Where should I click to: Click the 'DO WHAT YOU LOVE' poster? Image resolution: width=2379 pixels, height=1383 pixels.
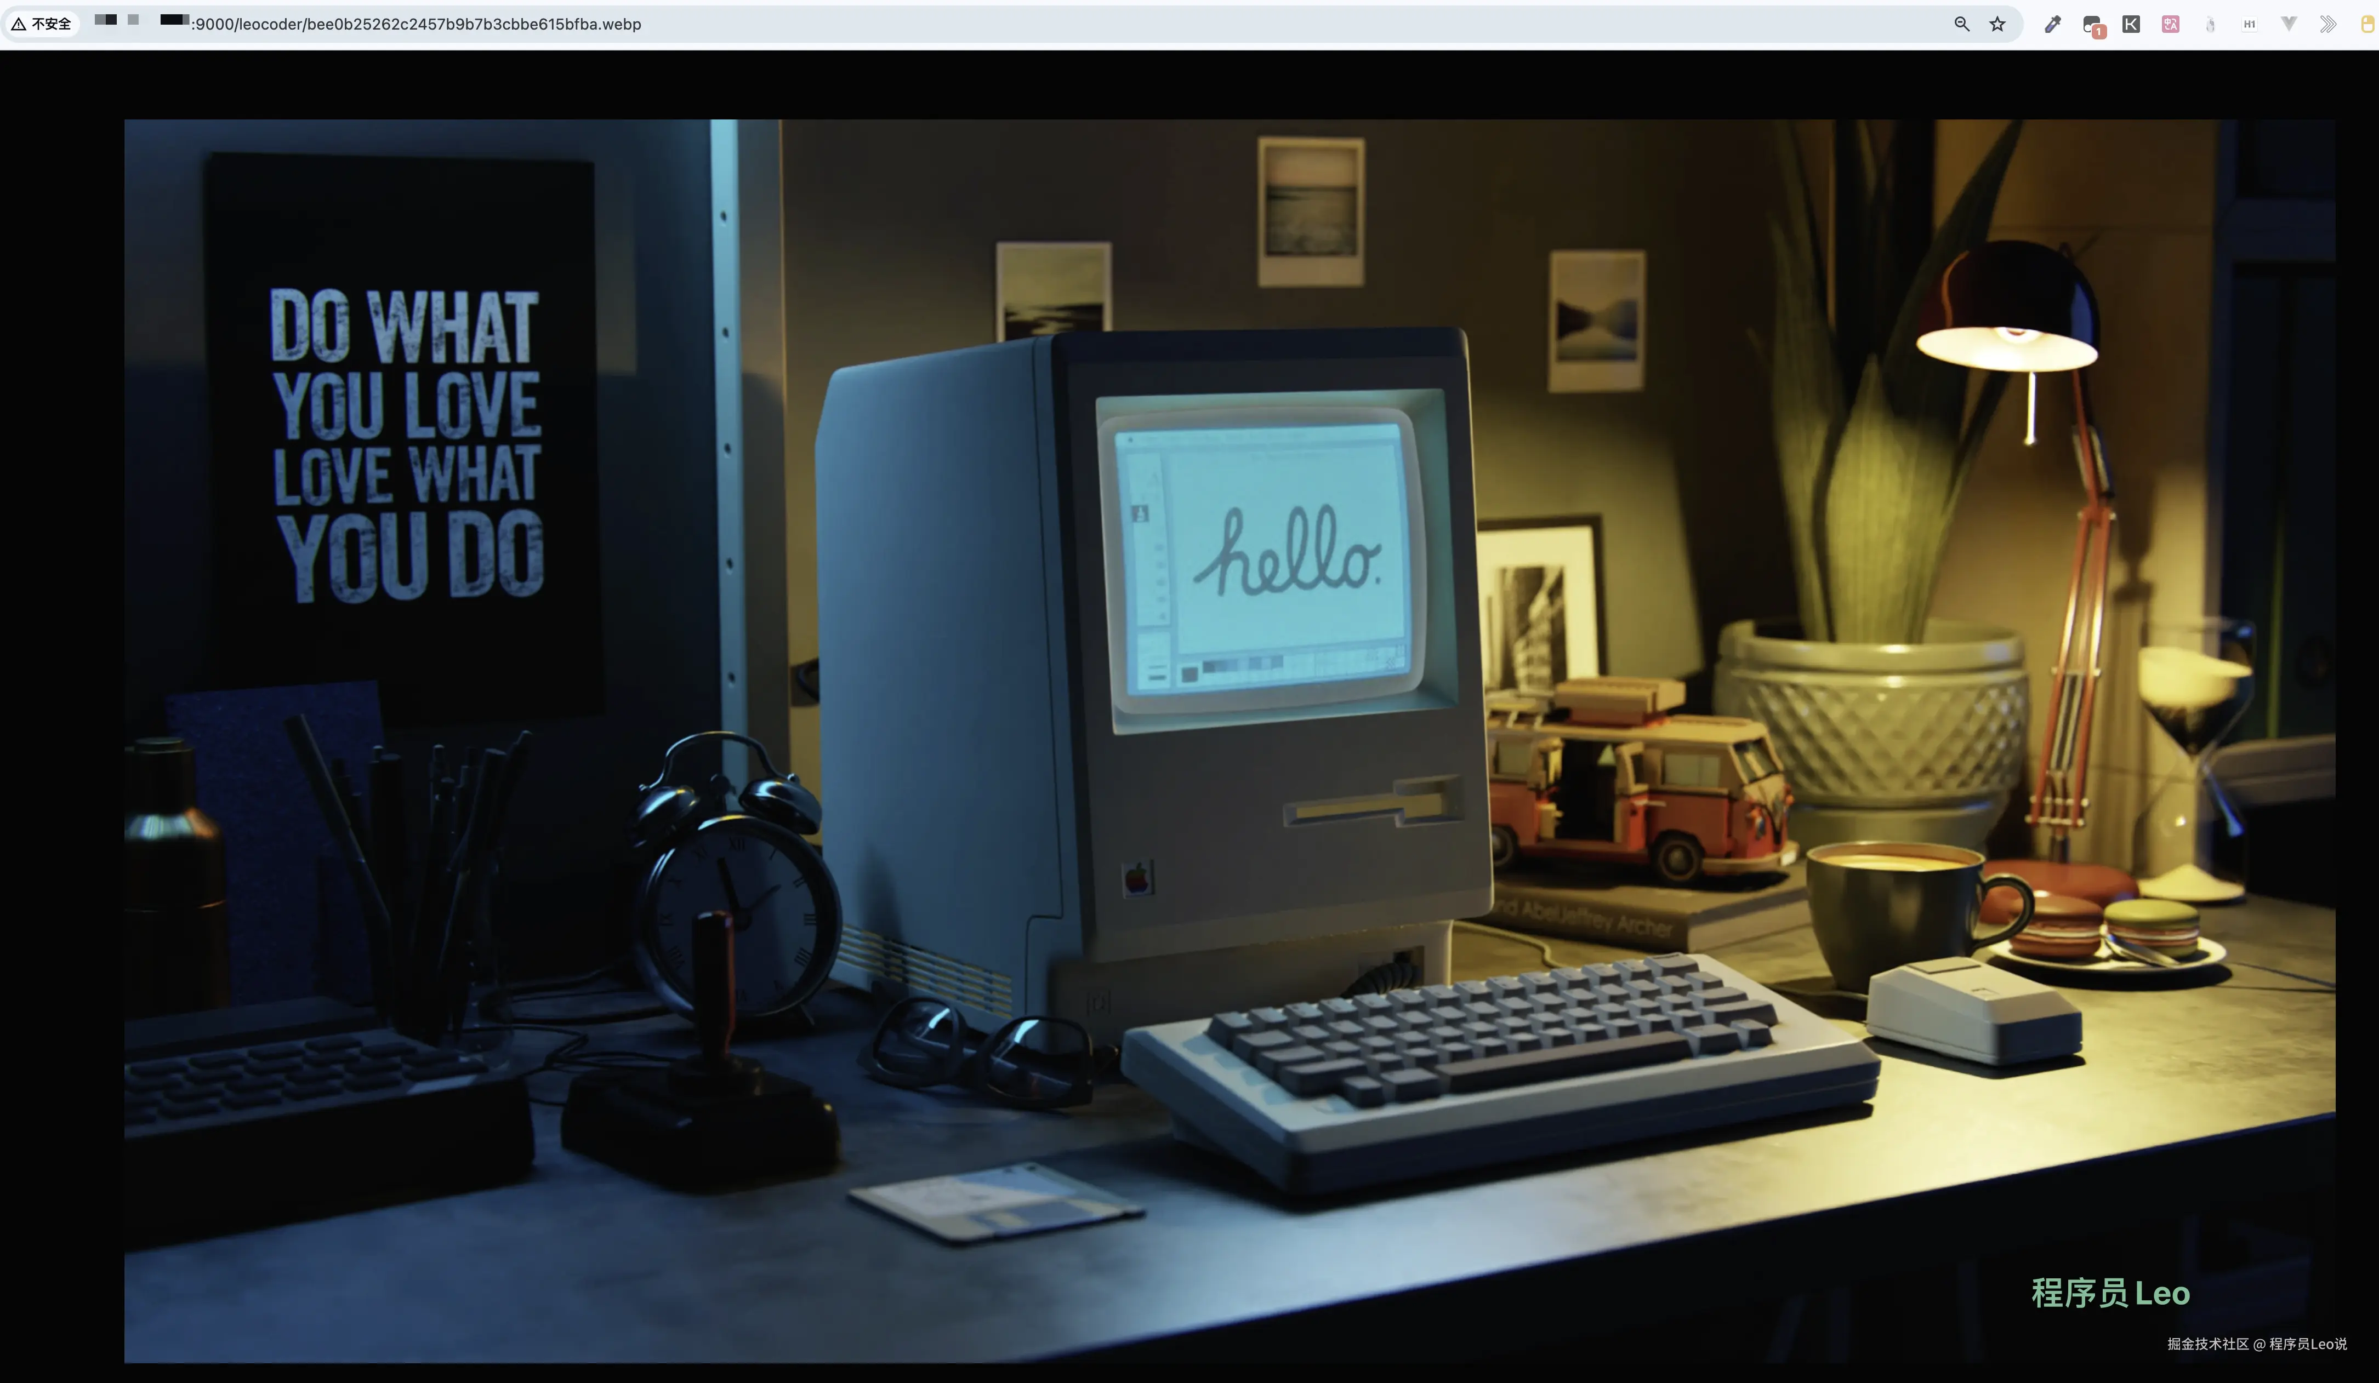(406, 443)
